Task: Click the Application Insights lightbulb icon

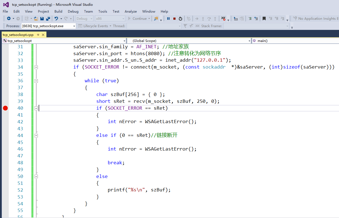Action: pyautogui.click(x=295, y=18)
